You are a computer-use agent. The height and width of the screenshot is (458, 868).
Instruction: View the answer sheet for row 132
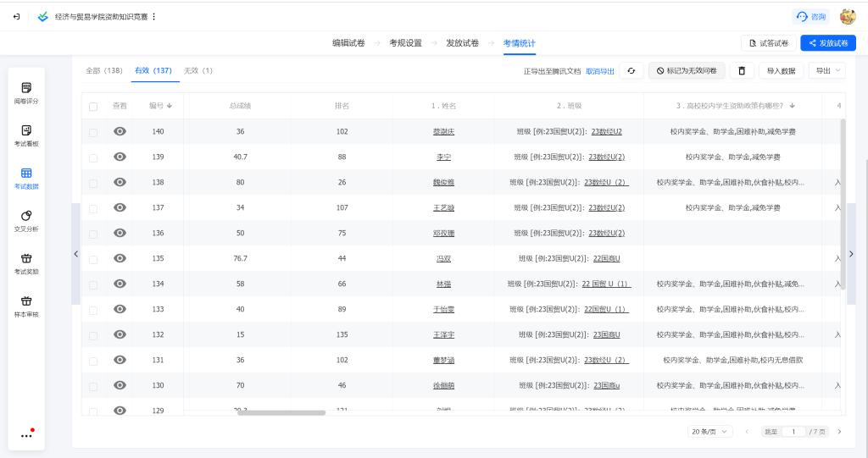(120, 334)
